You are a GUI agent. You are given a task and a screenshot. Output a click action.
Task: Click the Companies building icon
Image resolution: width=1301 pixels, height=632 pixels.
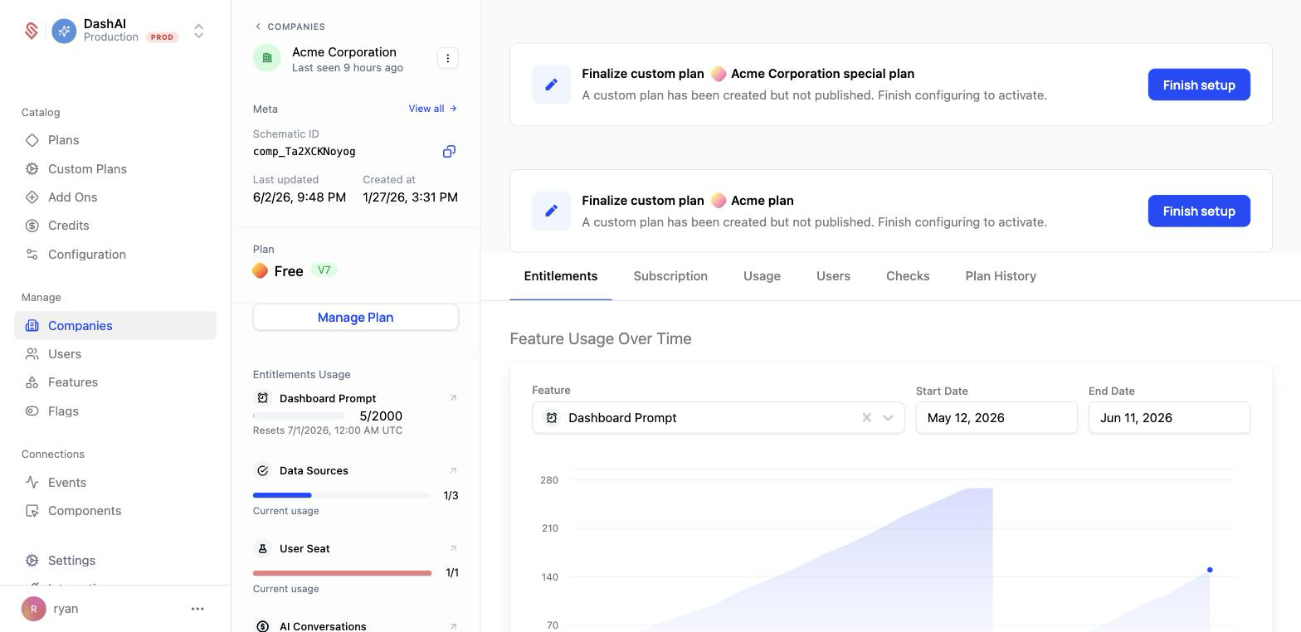point(32,326)
